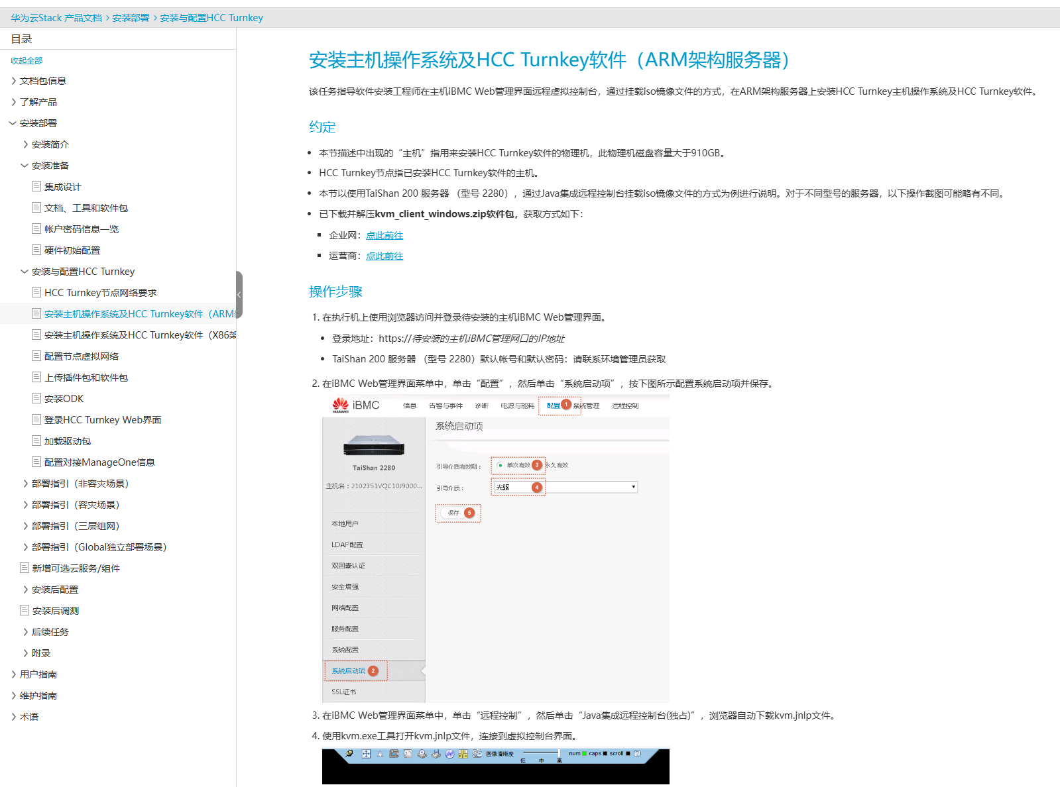Open the X86架构 installation topic in tree
The width and height of the screenshot is (1060, 787).
[x=140, y=335]
